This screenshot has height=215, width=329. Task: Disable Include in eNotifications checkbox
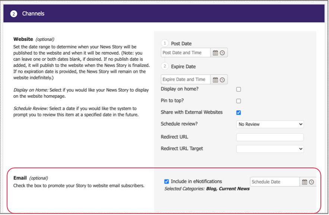coord(167,182)
